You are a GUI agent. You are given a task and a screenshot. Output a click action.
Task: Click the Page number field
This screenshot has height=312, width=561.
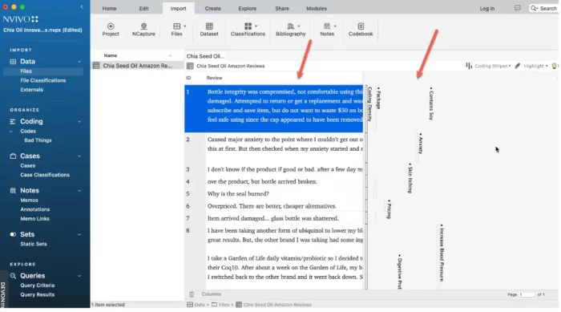(527, 294)
